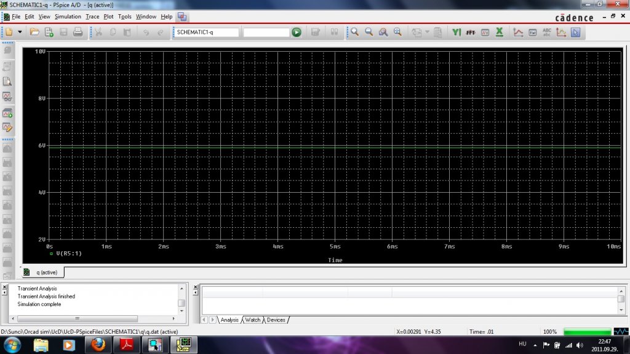Click the View Simulation Results sidebar icon
Screen dimensions: 630x354
click(x=7, y=97)
